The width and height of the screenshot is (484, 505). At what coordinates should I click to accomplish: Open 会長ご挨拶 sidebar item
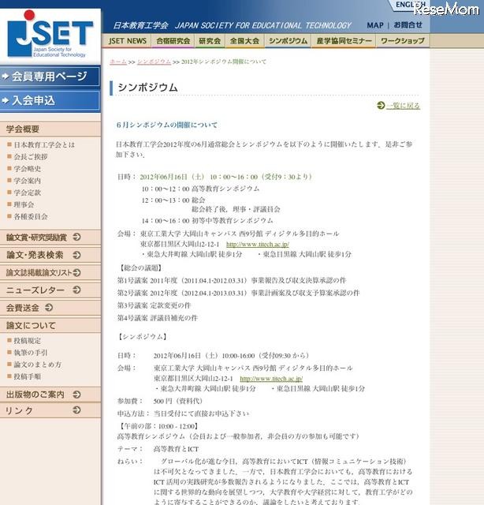pyautogui.click(x=31, y=156)
